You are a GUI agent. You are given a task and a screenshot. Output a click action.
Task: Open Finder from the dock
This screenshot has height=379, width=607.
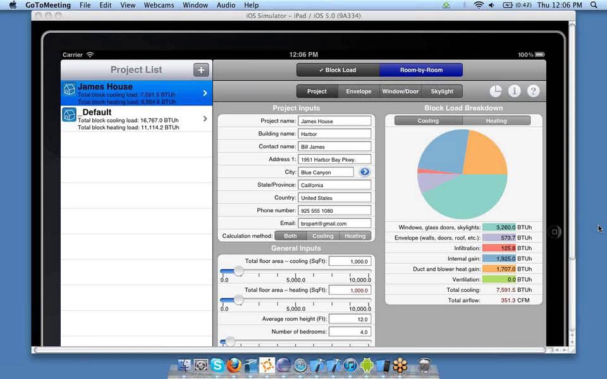click(184, 365)
